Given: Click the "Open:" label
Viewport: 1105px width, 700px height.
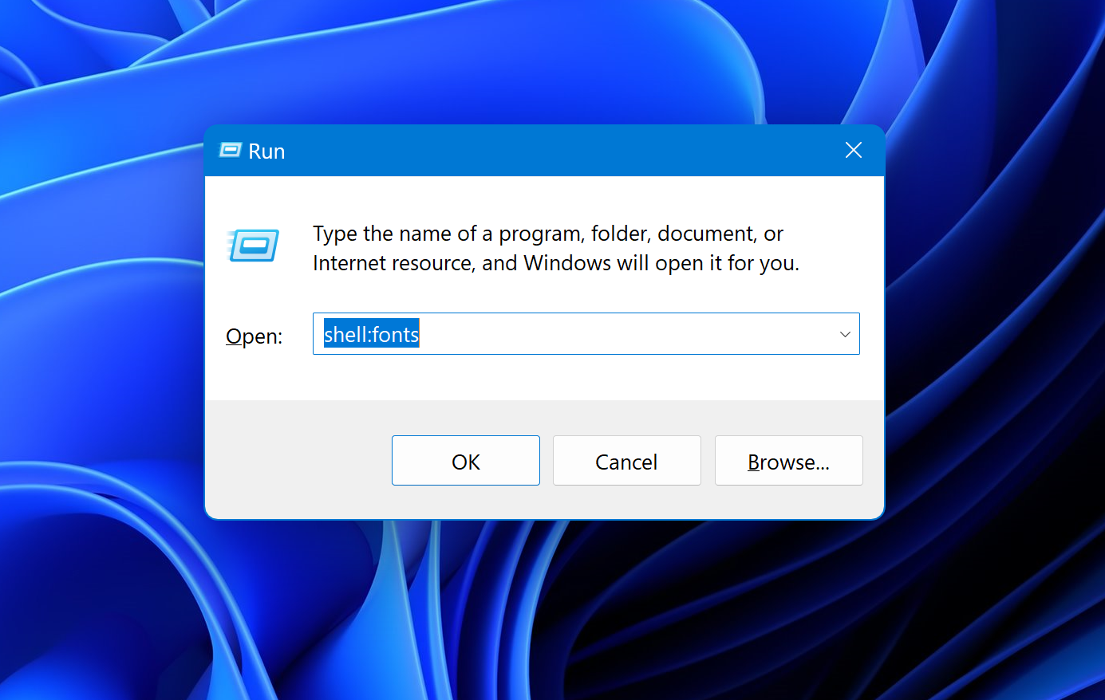Looking at the screenshot, I should click(x=254, y=336).
